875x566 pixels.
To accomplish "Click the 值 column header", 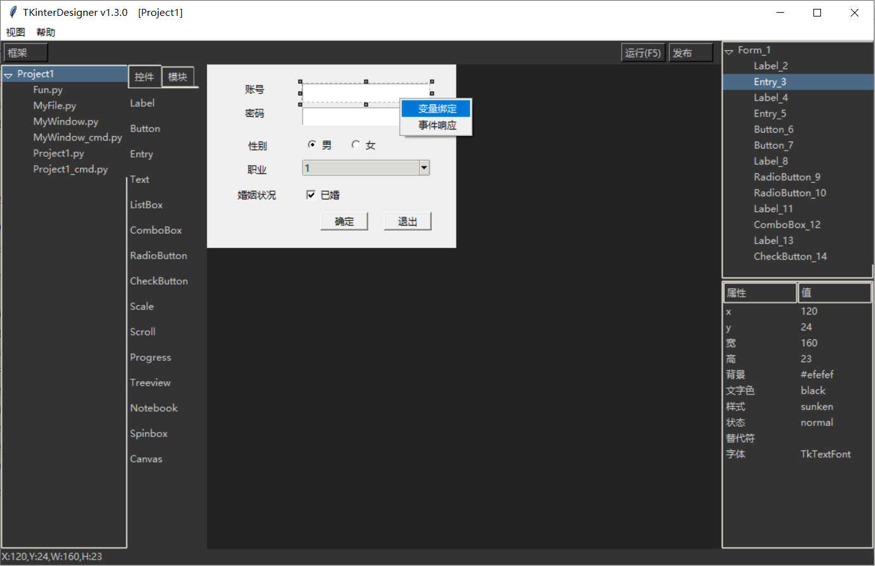I will [x=834, y=293].
